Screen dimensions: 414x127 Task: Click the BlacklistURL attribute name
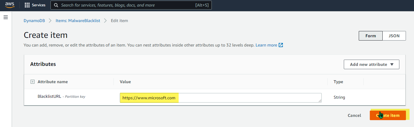point(49,97)
